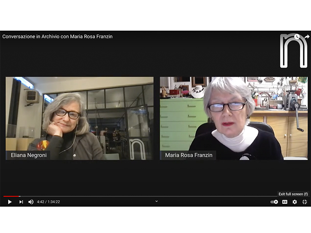Image resolution: width=311 pixels, height=233 pixels.
Task: Click the 4:42 / 1:34:22 time display
Action: tap(48, 202)
